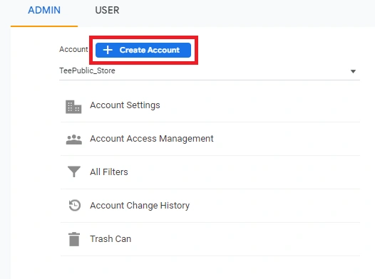Open All Filters
This screenshot has width=375, height=279.
click(x=210, y=172)
